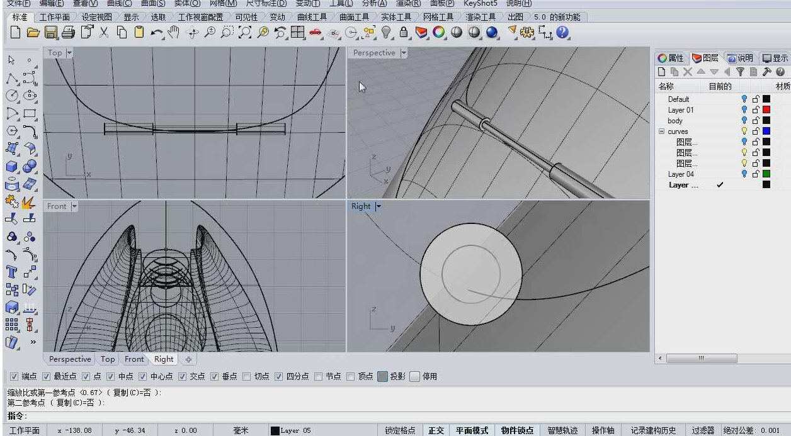The image size is (791, 436).
Task: Enable the 切点 (Tangent) osnap checkbox
Action: (x=246, y=376)
